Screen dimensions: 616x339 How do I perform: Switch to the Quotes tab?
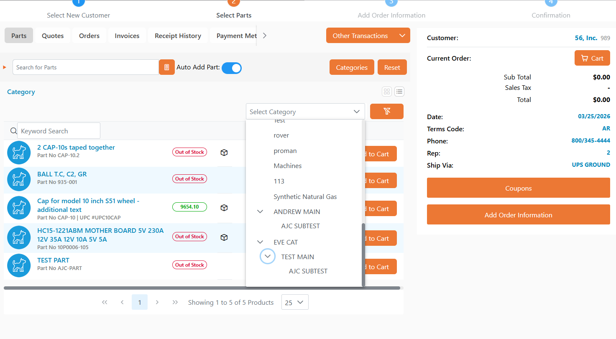tap(52, 36)
